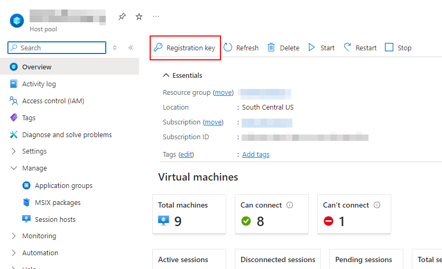Screen dimensions: 442x269
Task: Open the more options ellipsis menu
Action: (156, 16)
